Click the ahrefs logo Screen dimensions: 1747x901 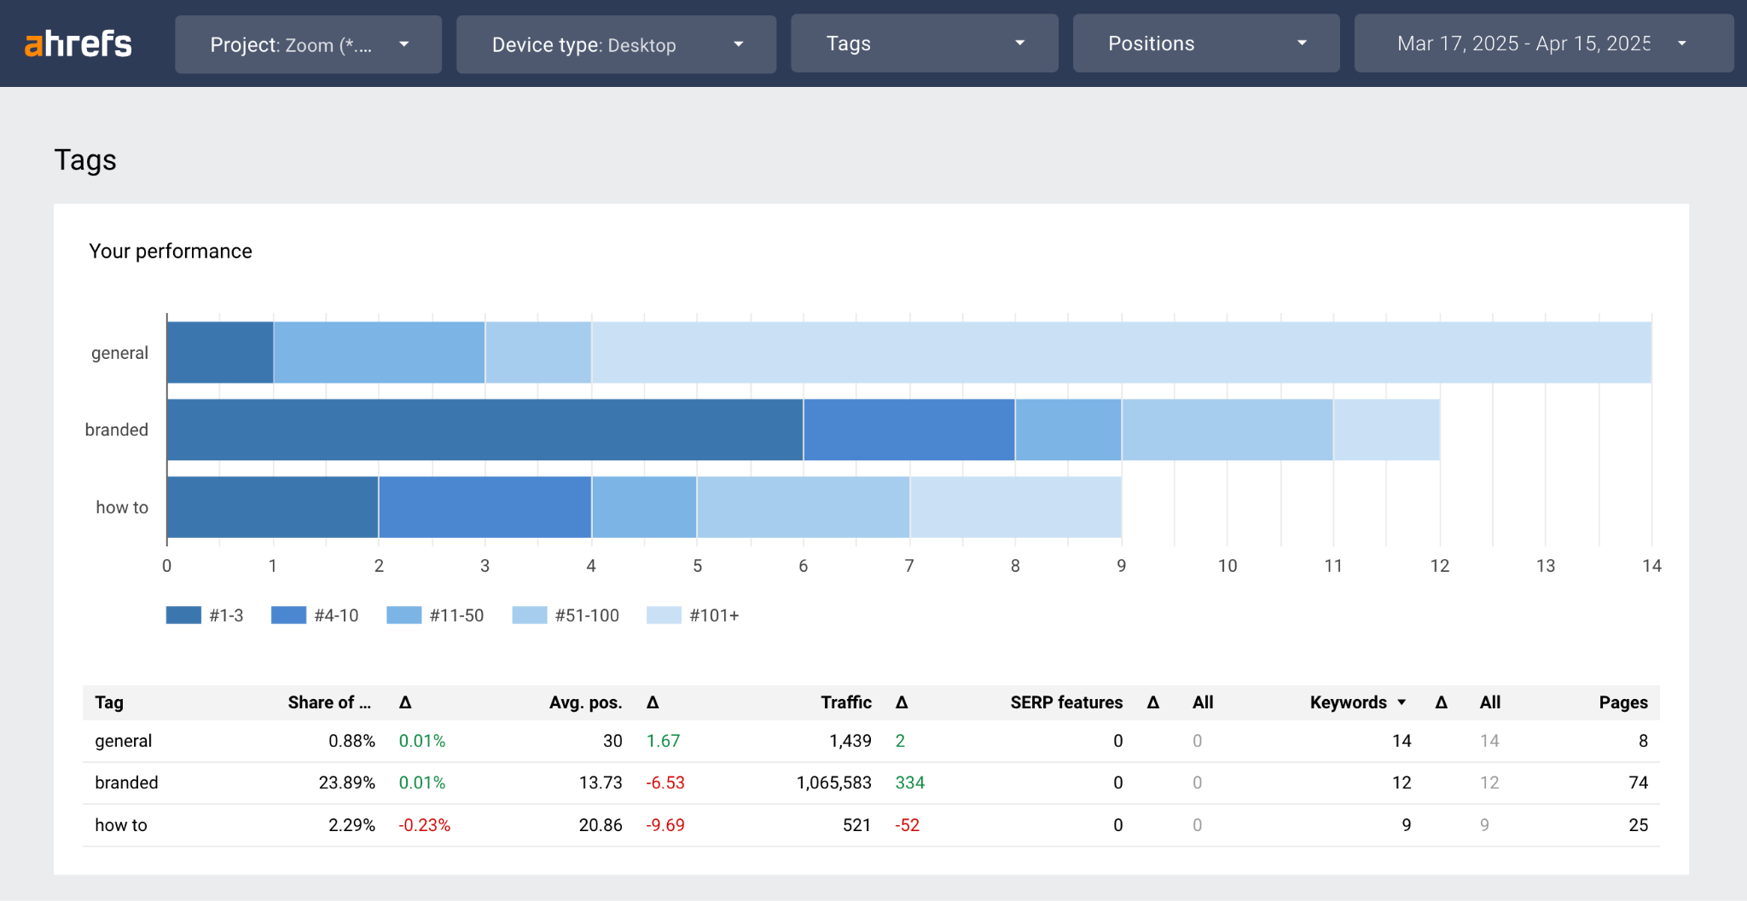tap(78, 43)
